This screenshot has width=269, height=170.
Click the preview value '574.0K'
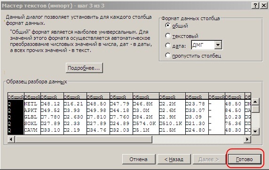(x=146, y=123)
